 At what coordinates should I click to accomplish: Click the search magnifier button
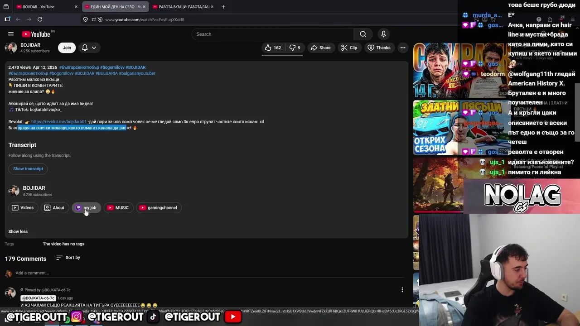[363, 34]
